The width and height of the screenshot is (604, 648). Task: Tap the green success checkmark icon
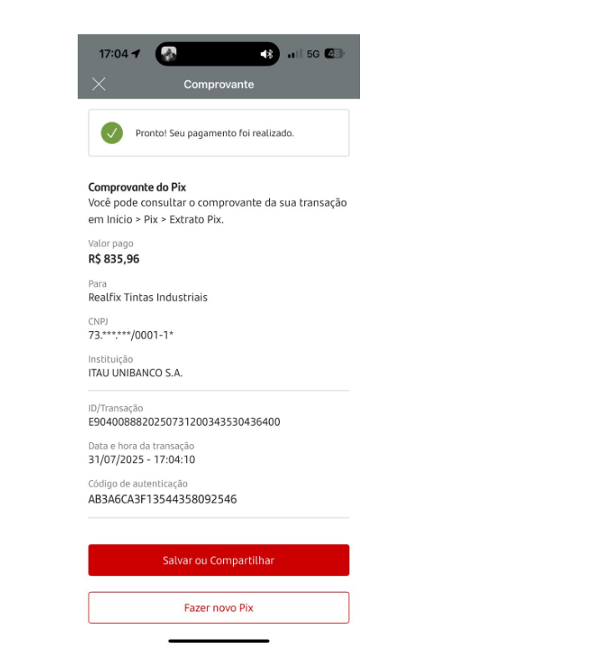pyautogui.click(x=112, y=133)
